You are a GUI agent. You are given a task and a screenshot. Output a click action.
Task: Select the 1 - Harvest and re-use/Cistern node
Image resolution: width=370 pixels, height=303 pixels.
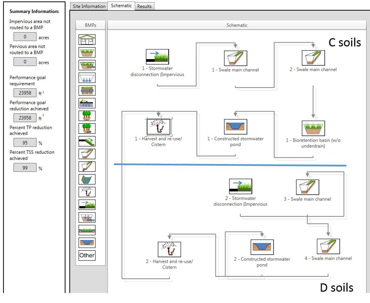(158, 127)
